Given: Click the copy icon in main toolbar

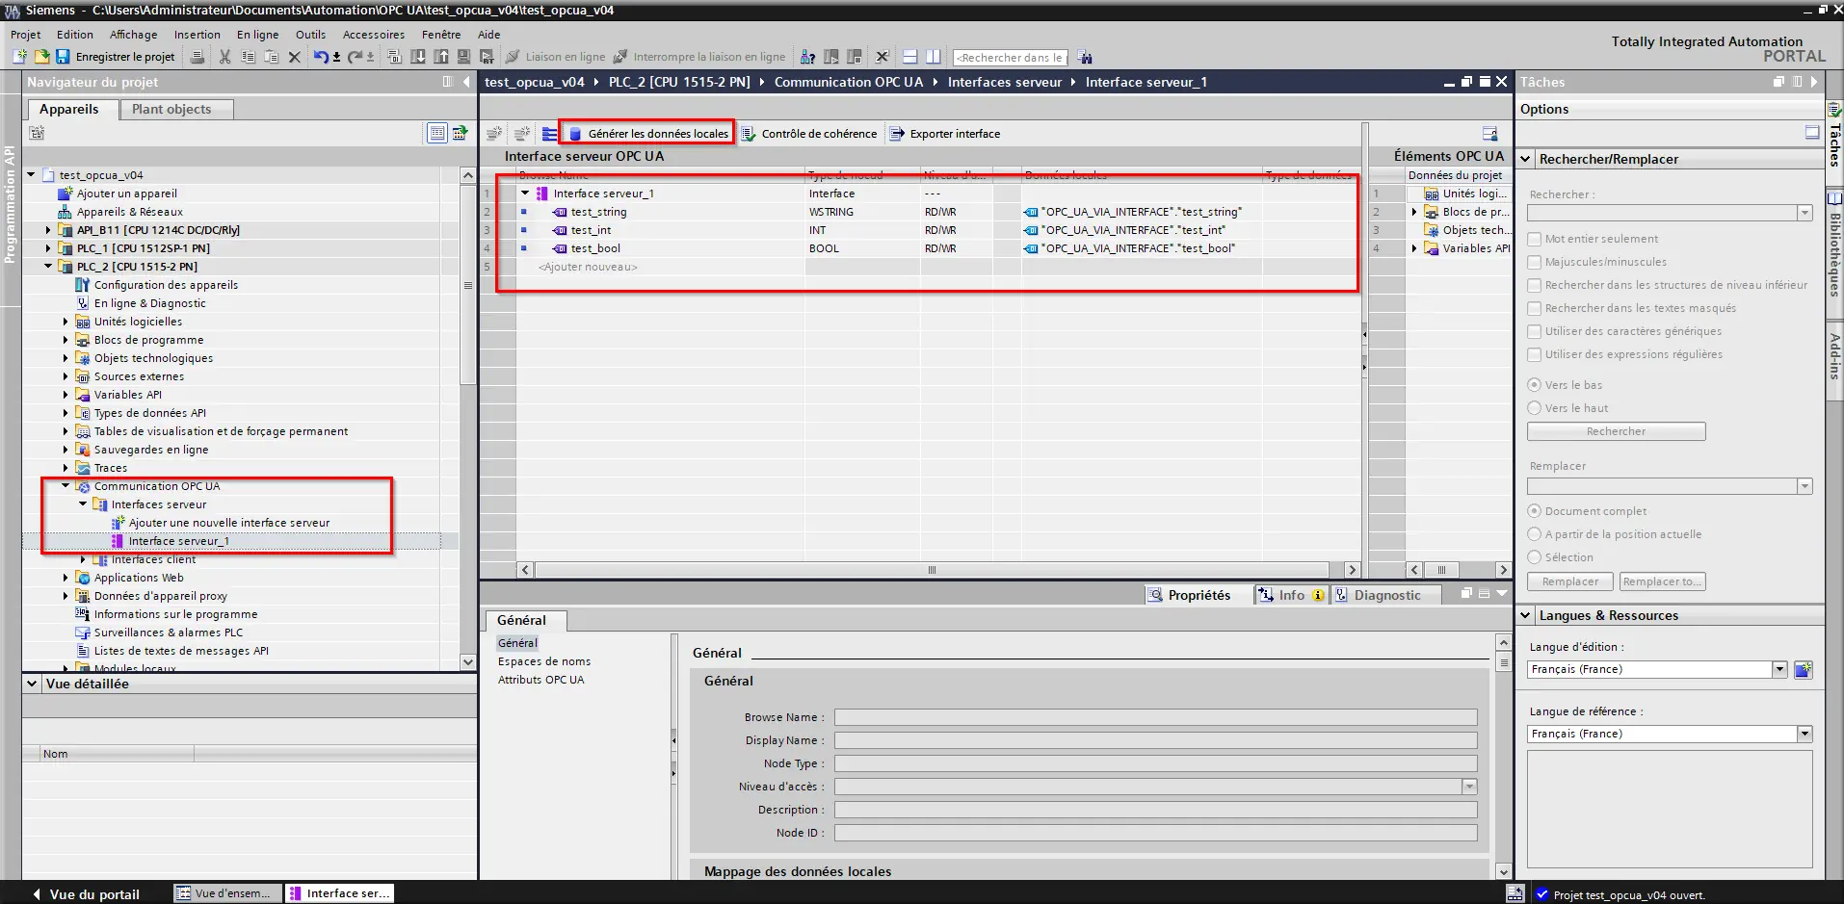Looking at the screenshot, I should 248,57.
